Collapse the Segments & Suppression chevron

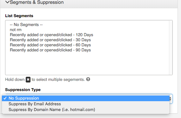pos(7,2)
